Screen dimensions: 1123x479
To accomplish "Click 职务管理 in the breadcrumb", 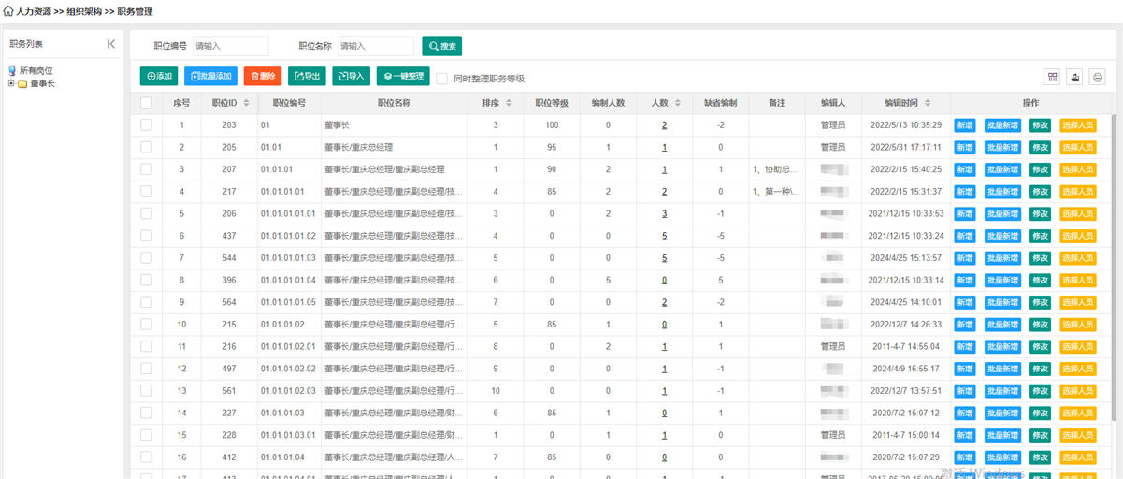I will [136, 11].
